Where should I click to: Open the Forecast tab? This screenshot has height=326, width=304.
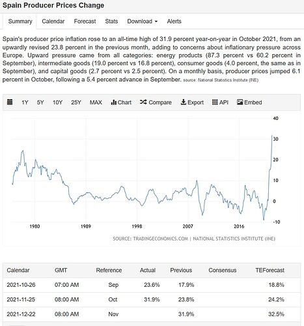point(85,22)
